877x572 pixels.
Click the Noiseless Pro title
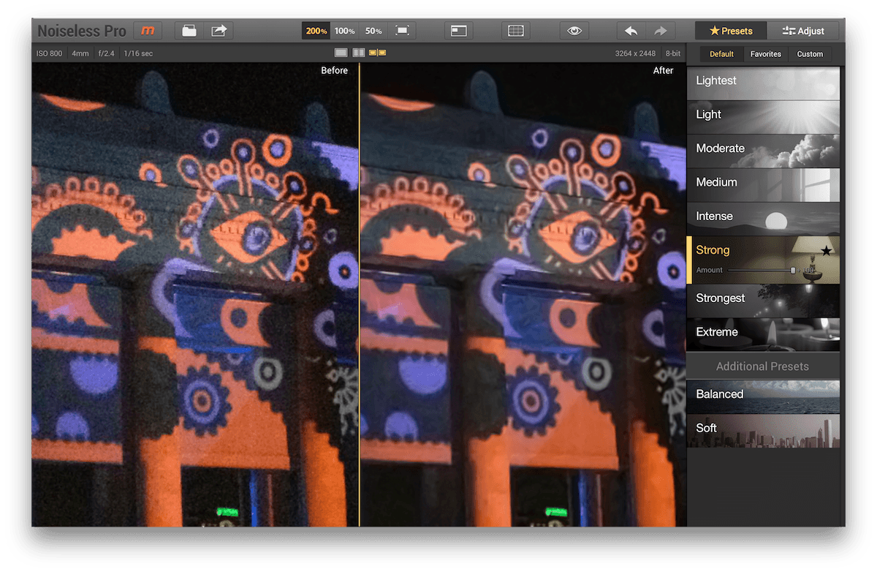(x=82, y=31)
